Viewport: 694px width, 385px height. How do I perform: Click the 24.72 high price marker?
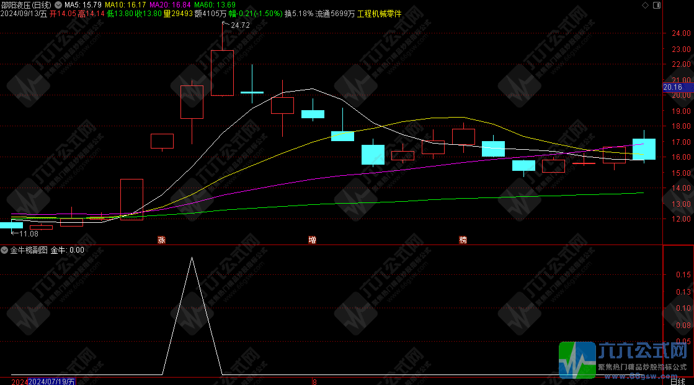coord(239,25)
